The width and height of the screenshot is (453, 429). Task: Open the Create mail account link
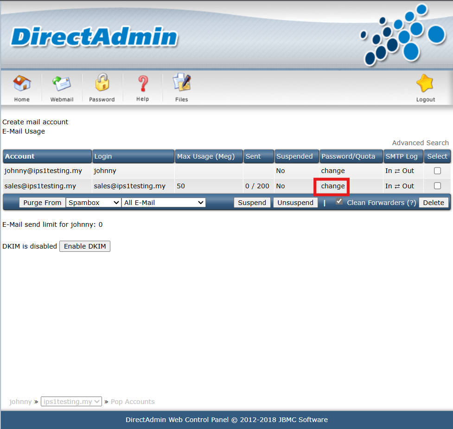click(x=35, y=122)
